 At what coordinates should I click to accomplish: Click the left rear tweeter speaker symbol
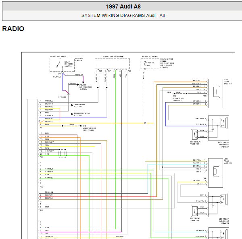194,211
